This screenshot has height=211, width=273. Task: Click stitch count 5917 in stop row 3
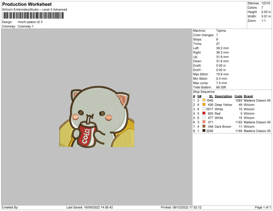210,109
